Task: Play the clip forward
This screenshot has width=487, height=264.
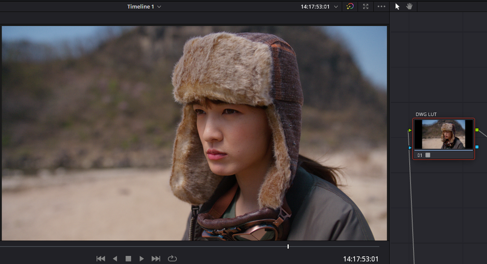Action: 142,259
